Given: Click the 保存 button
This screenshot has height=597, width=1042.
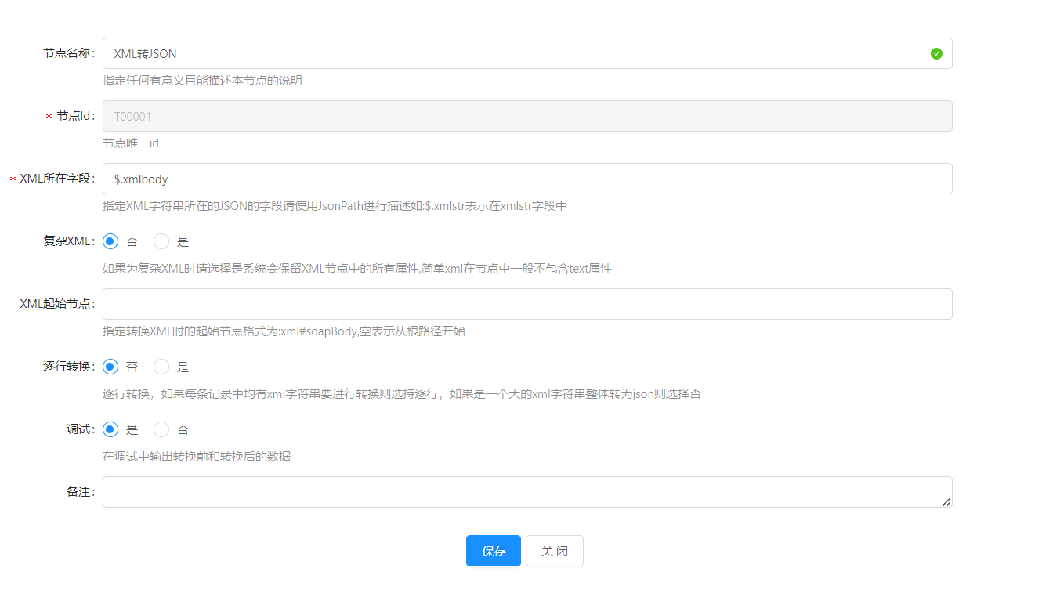Looking at the screenshot, I should click(x=493, y=551).
